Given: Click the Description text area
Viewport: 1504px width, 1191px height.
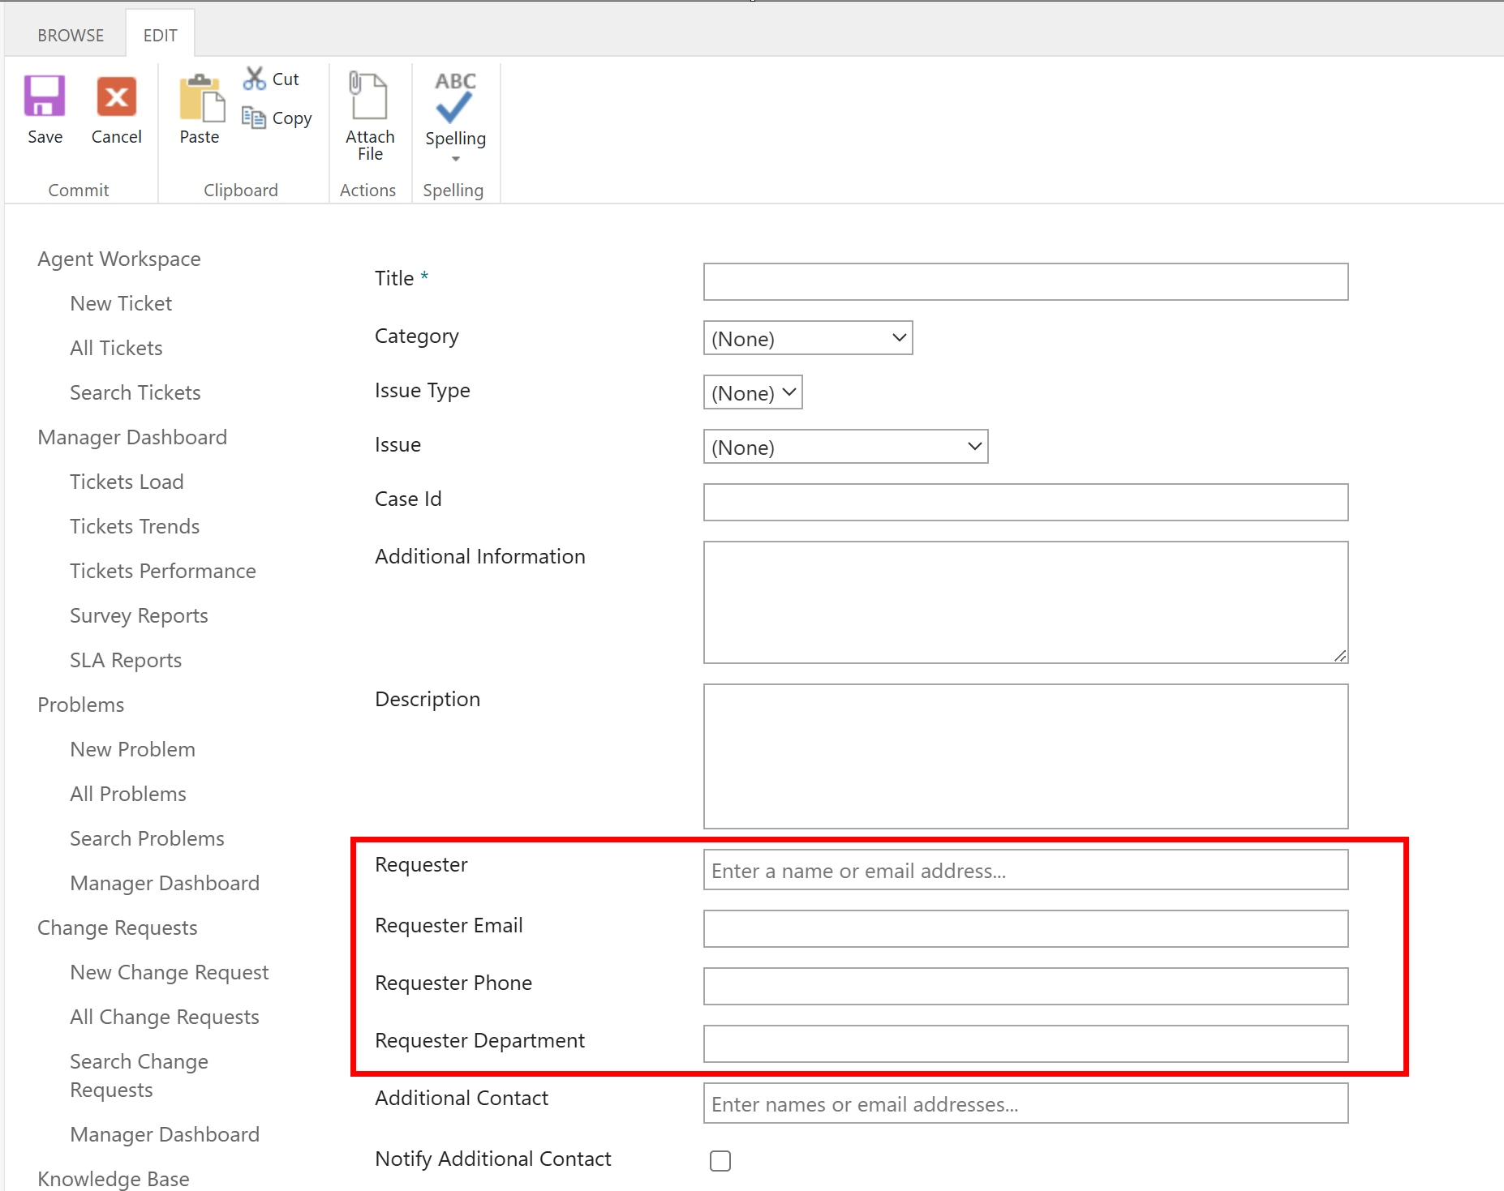Looking at the screenshot, I should [x=1025, y=756].
